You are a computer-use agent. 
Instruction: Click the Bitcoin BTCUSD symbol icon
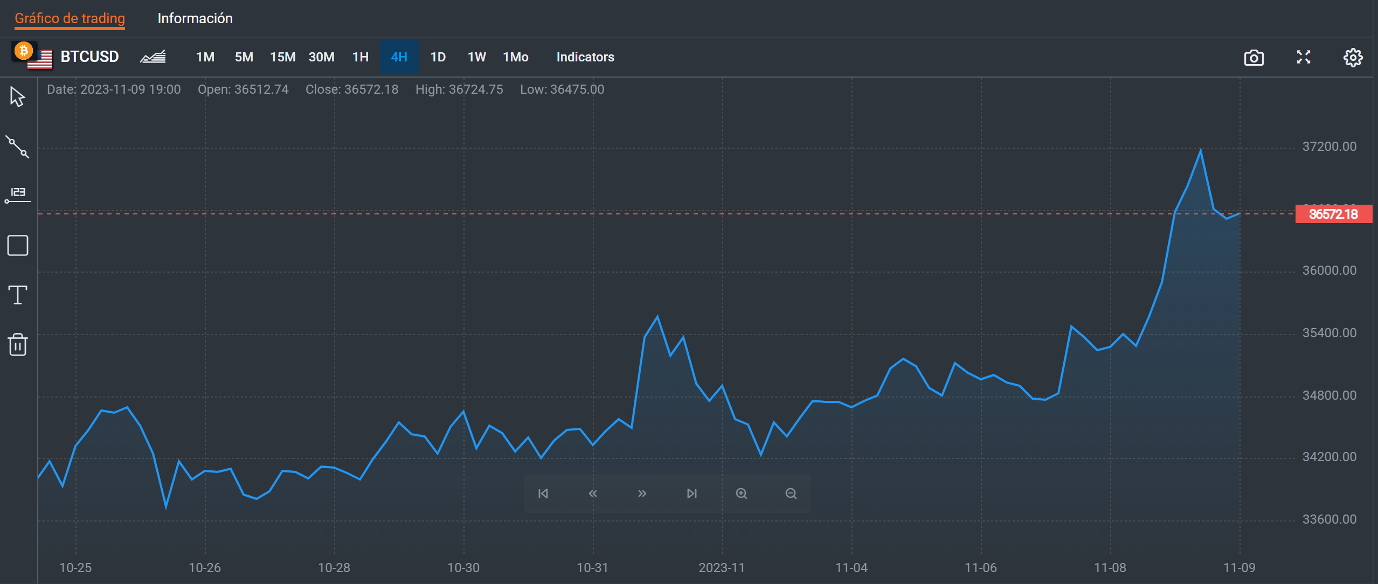click(32, 56)
